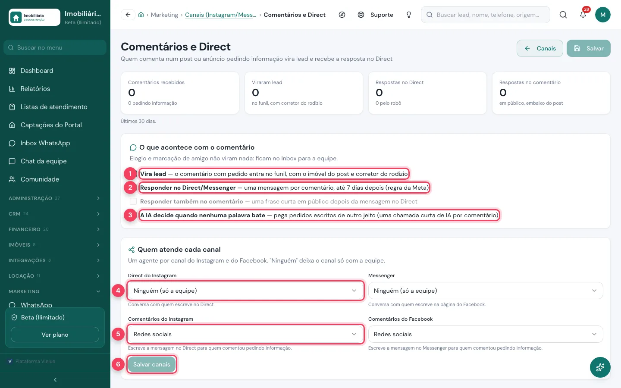Collapse the MARKETING sidebar section
Viewport: 621px width, 388px height.
55,291
